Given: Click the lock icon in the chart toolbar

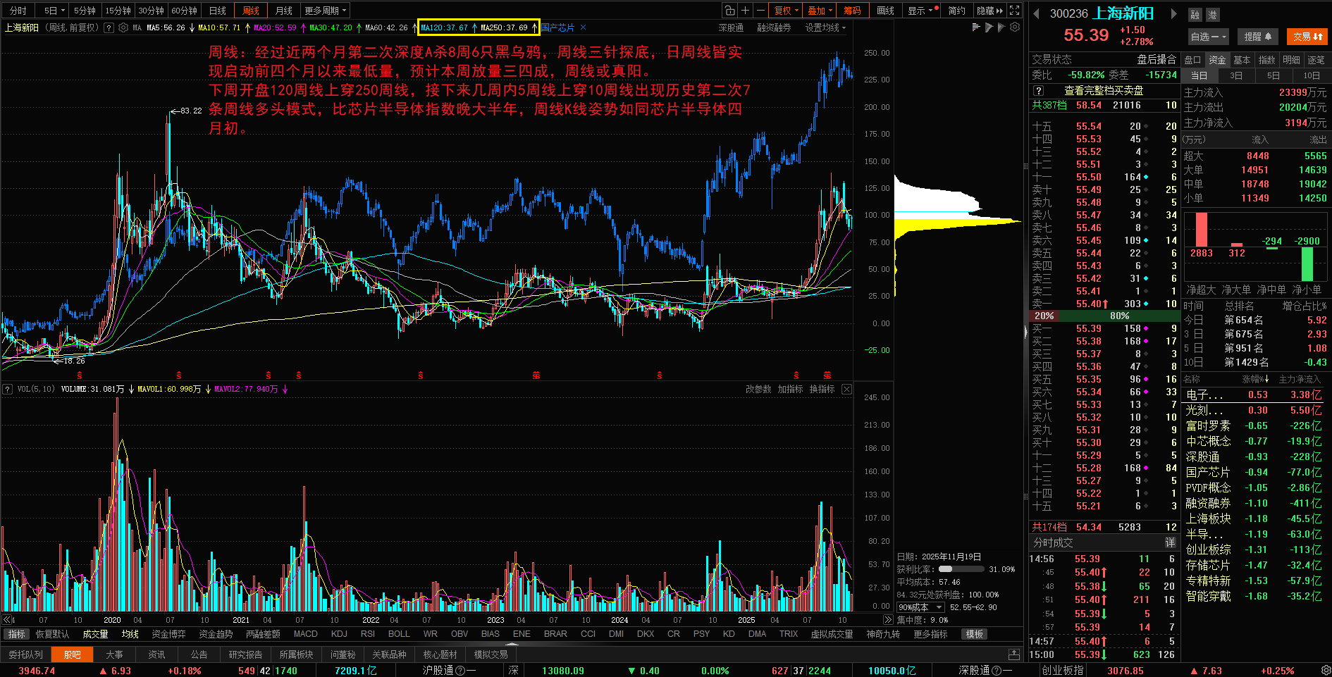Looking at the screenshot, I should click(x=729, y=11).
